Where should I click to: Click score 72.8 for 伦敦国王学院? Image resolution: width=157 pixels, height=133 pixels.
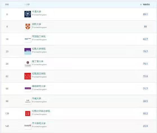click(x=145, y=76)
